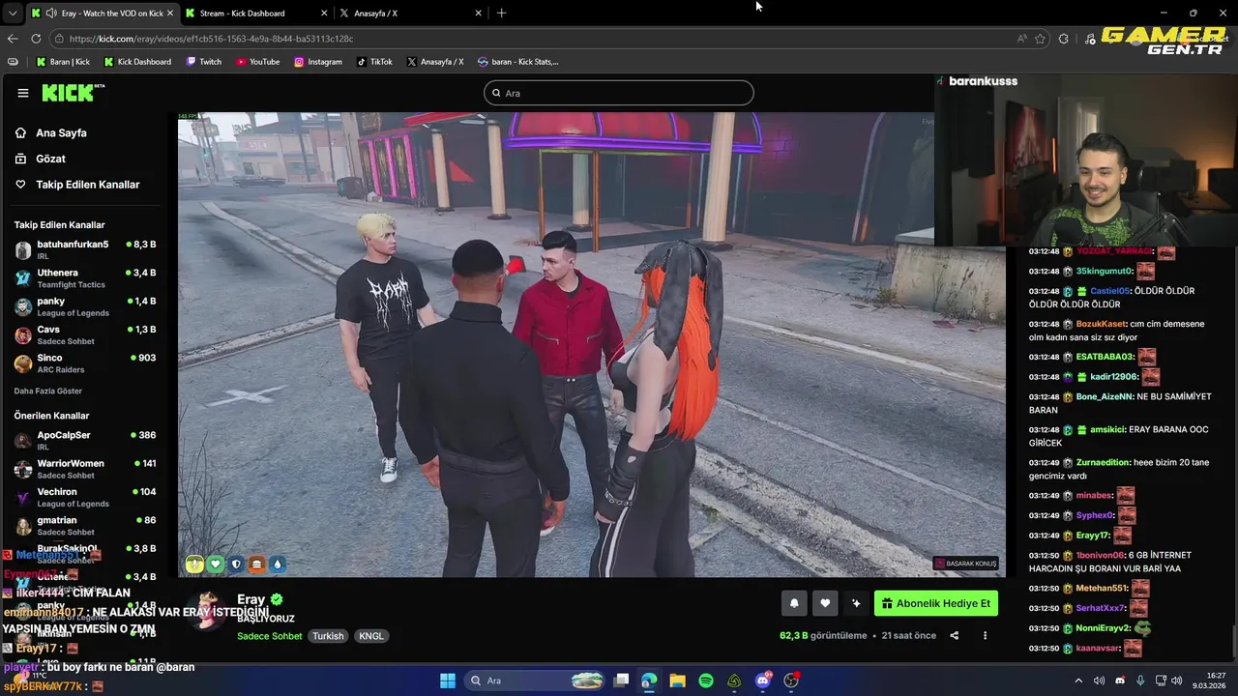This screenshot has height=696, width=1238.
Task: Open the browser tab search dropdown
Action: point(12,14)
